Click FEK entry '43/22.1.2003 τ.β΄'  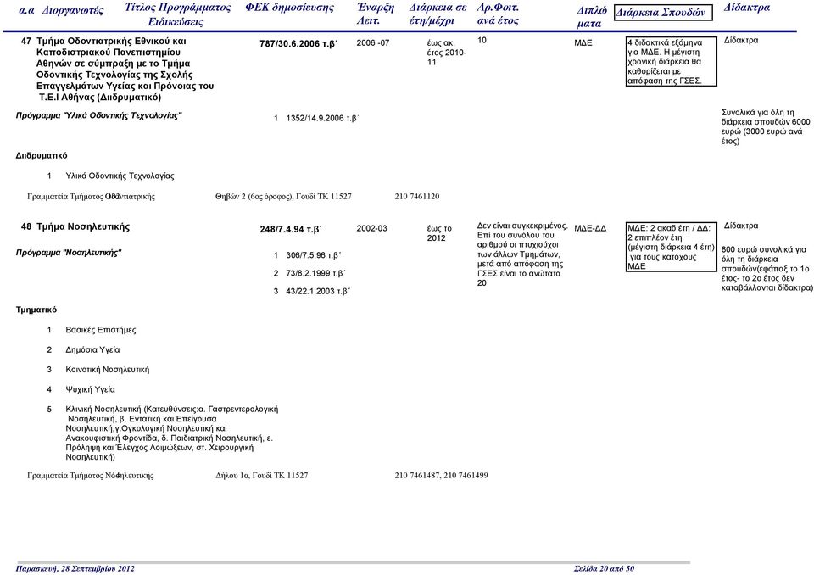click(x=318, y=292)
